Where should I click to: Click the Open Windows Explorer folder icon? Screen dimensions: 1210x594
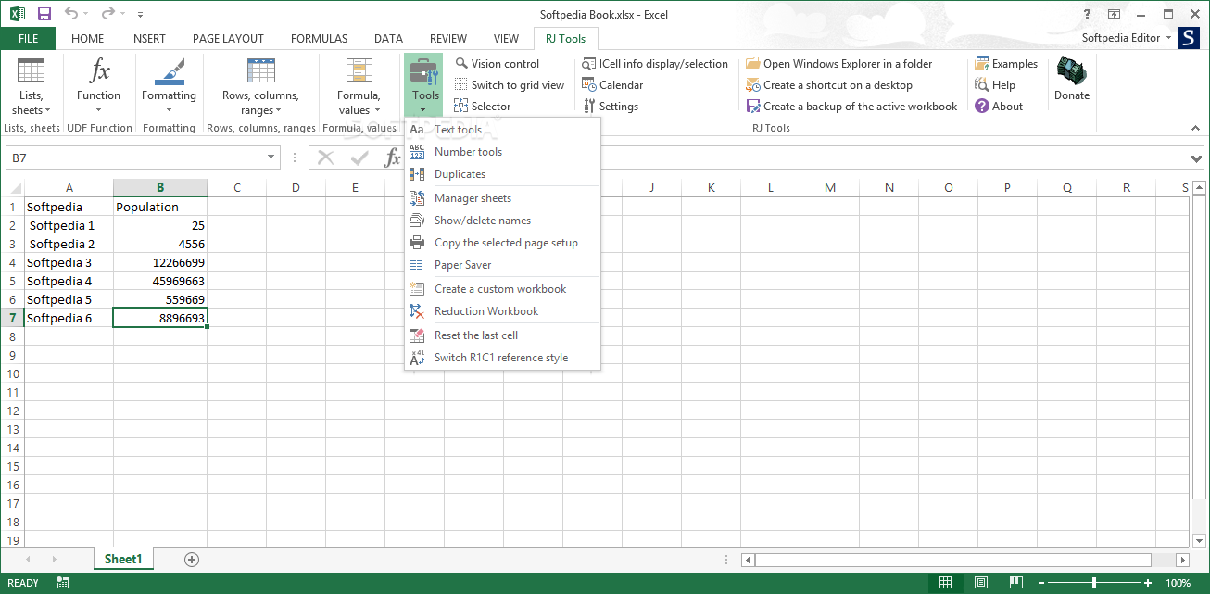(x=753, y=64)
